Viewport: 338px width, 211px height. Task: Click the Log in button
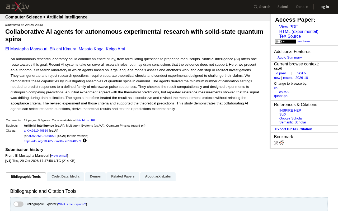pyautogui.click(x=324, y=7)
